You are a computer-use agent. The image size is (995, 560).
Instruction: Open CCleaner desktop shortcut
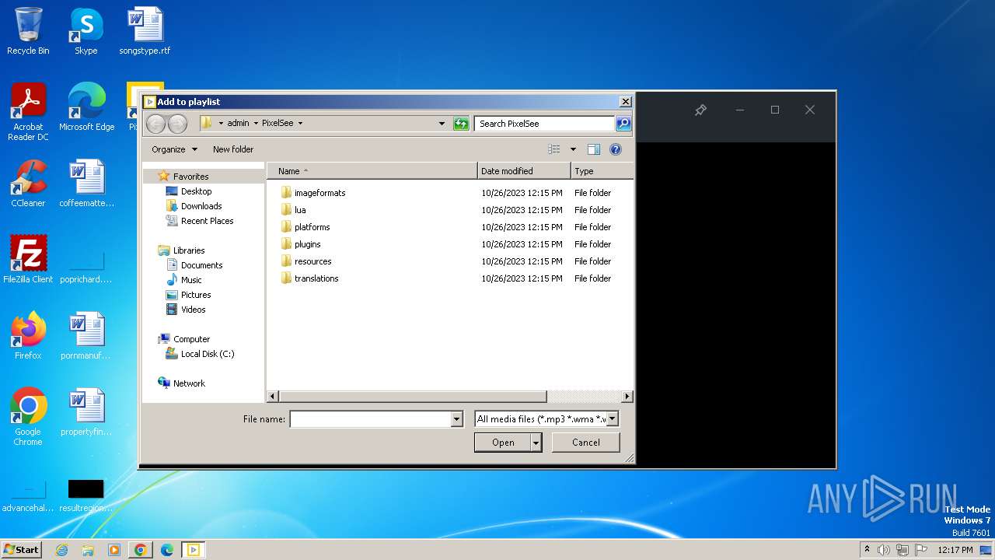[28, 184]
